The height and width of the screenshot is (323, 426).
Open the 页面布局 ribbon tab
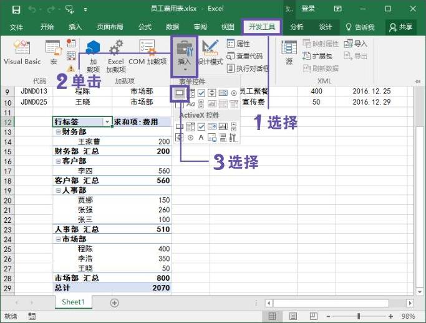click(x=110, y=27)
